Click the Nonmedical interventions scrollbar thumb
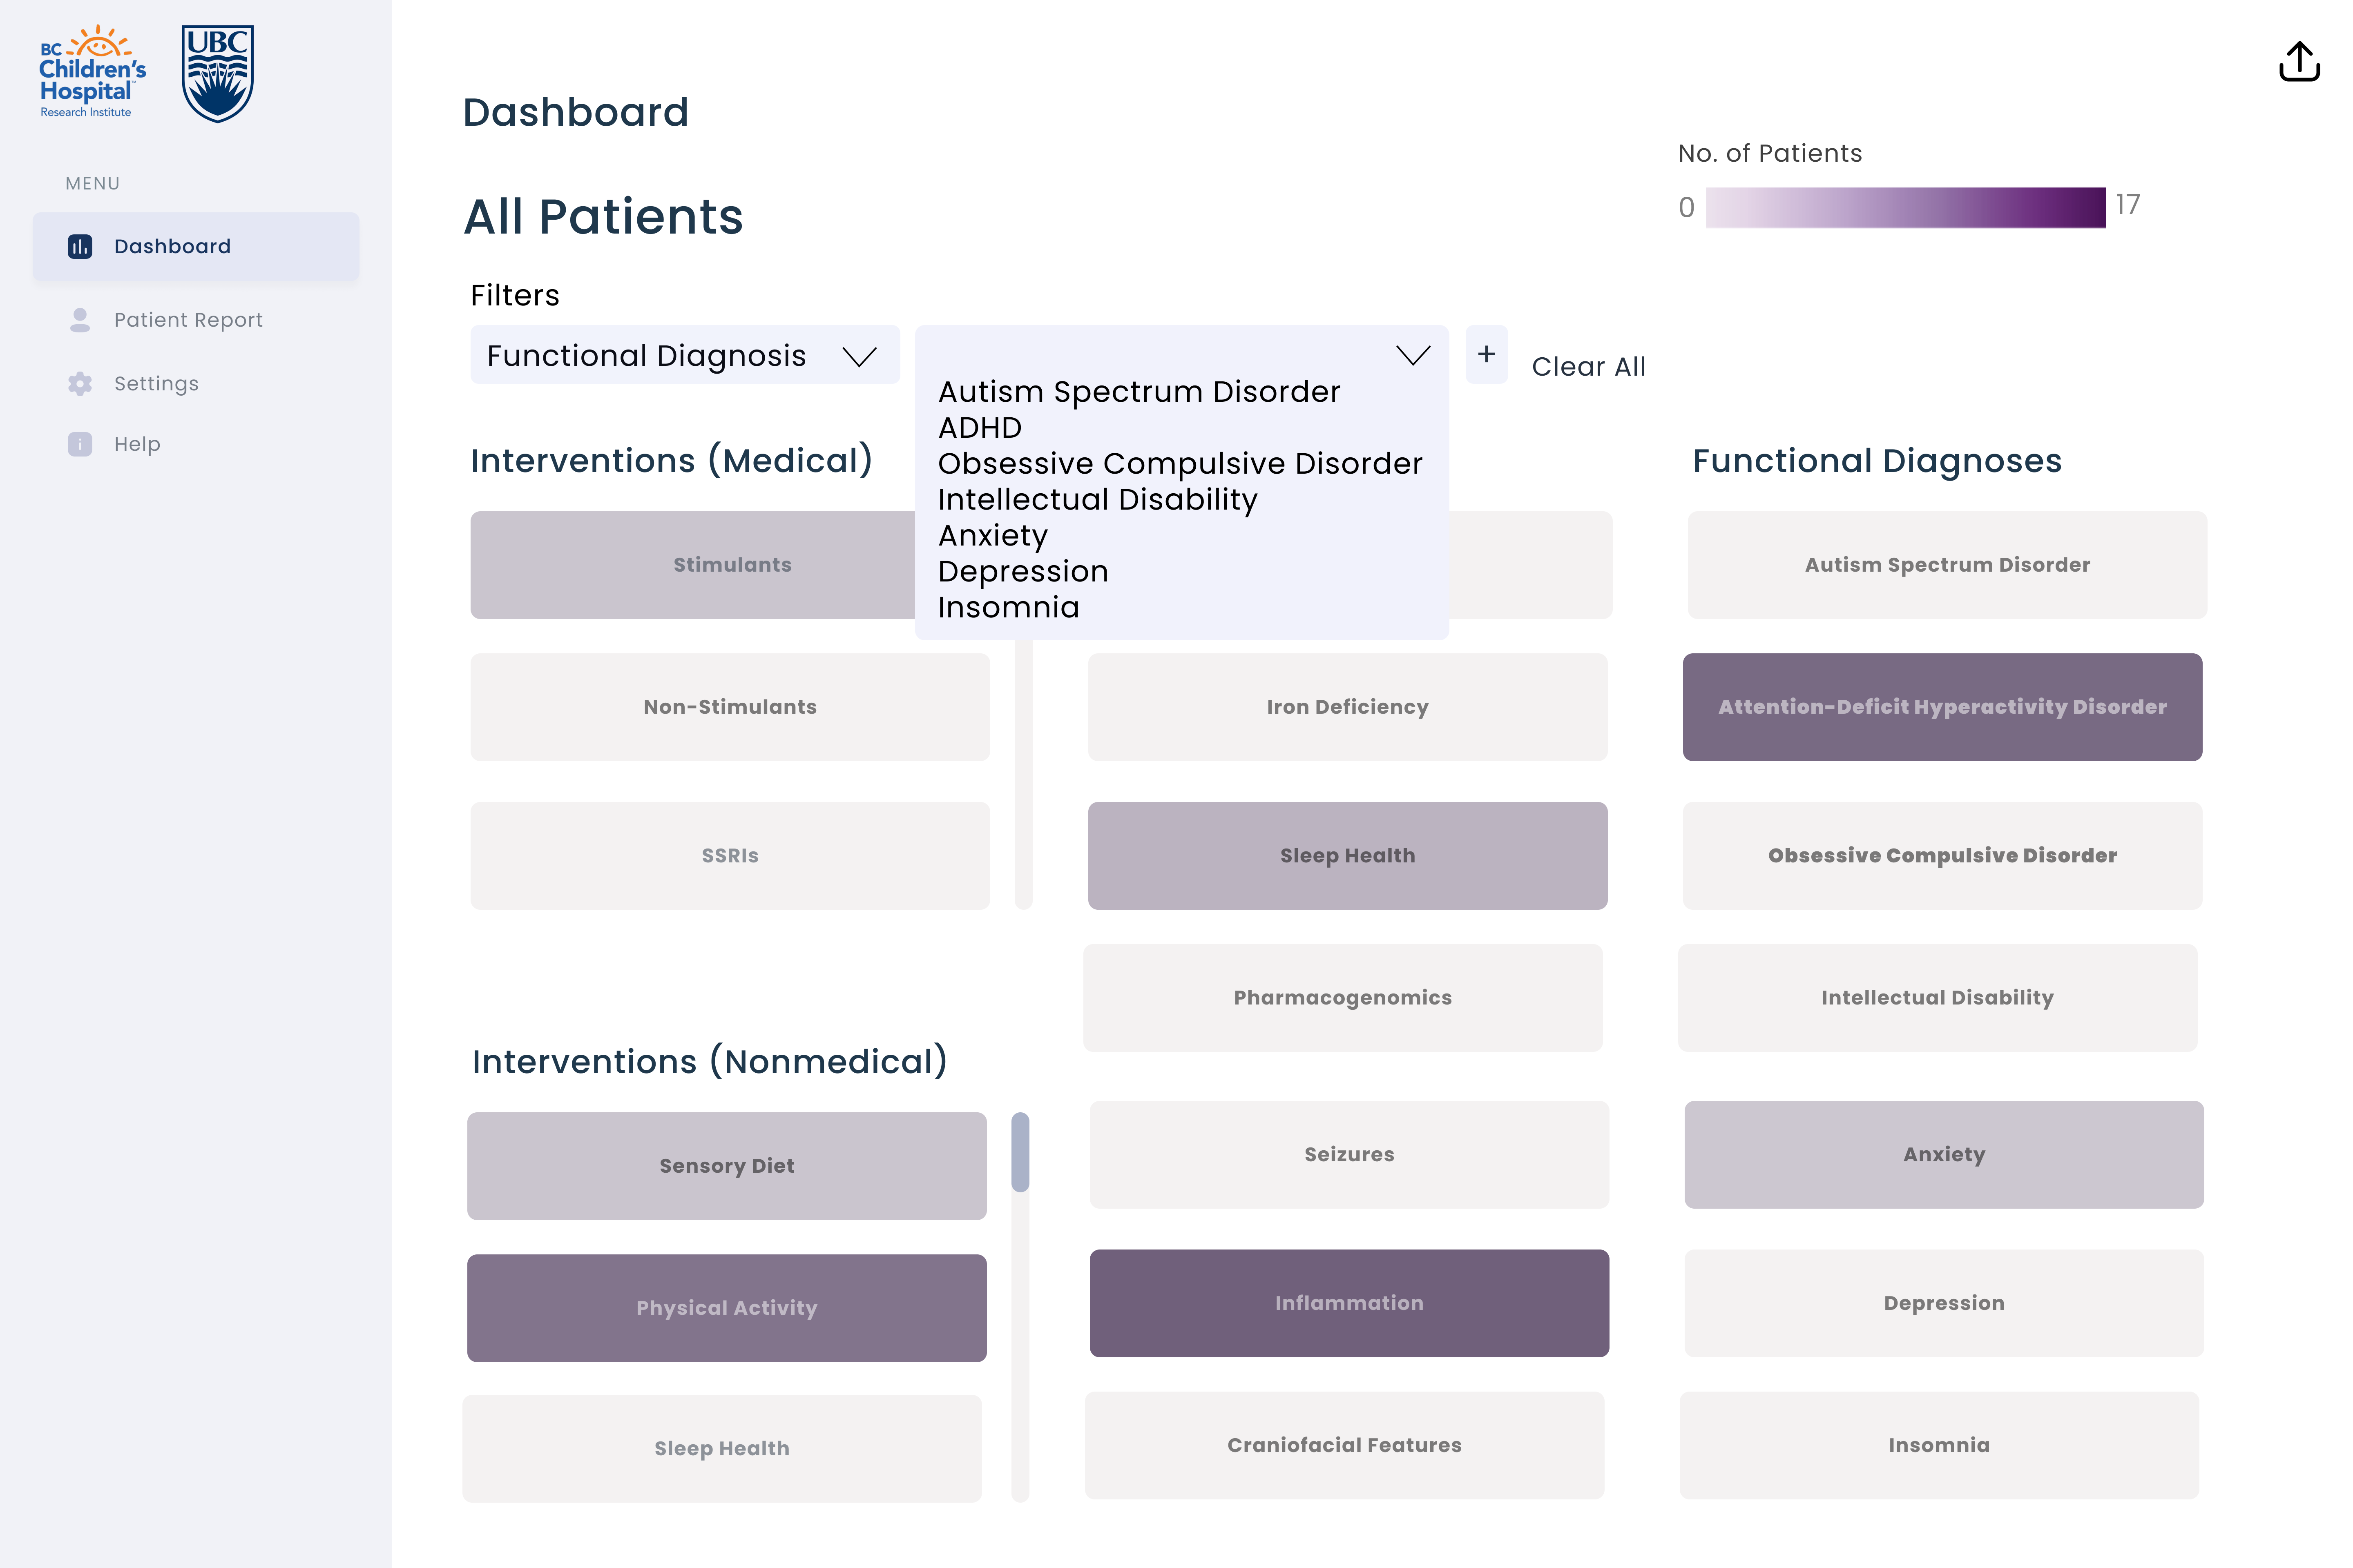Viewport: 2353px width, 1568px height. pos(1020,1152)
